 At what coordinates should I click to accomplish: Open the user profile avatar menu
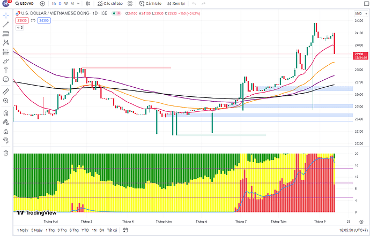click(x=6, y=3)
